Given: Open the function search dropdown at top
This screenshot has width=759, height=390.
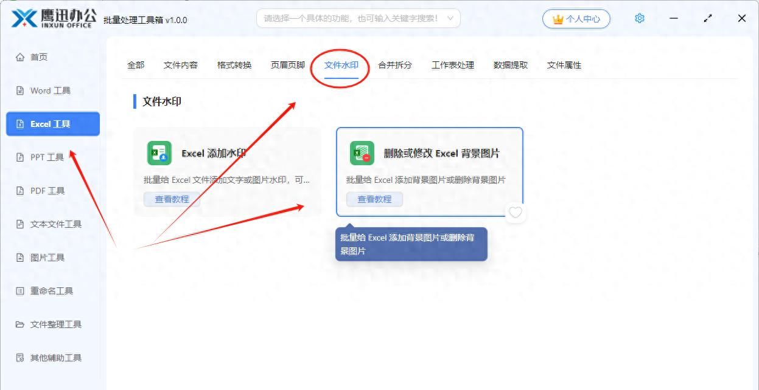Looking at the screenshot, I should click(x=358, y=18).
